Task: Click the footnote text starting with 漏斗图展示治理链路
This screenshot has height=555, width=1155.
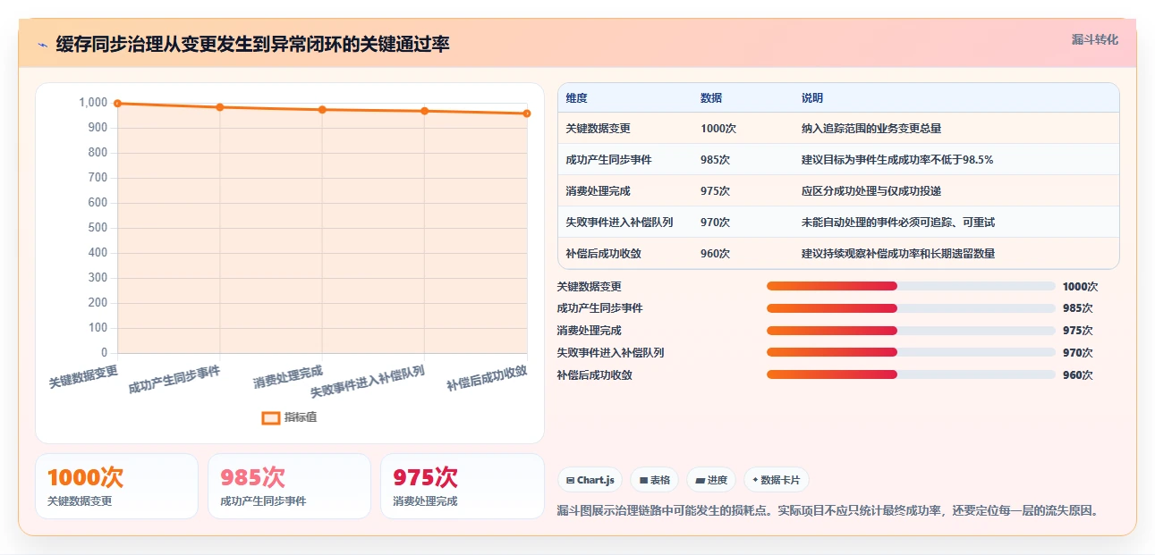Action: click(x=828, y=511)
